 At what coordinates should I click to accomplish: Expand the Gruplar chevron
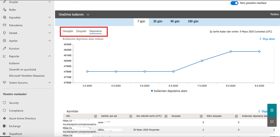(x=50, y=2)
